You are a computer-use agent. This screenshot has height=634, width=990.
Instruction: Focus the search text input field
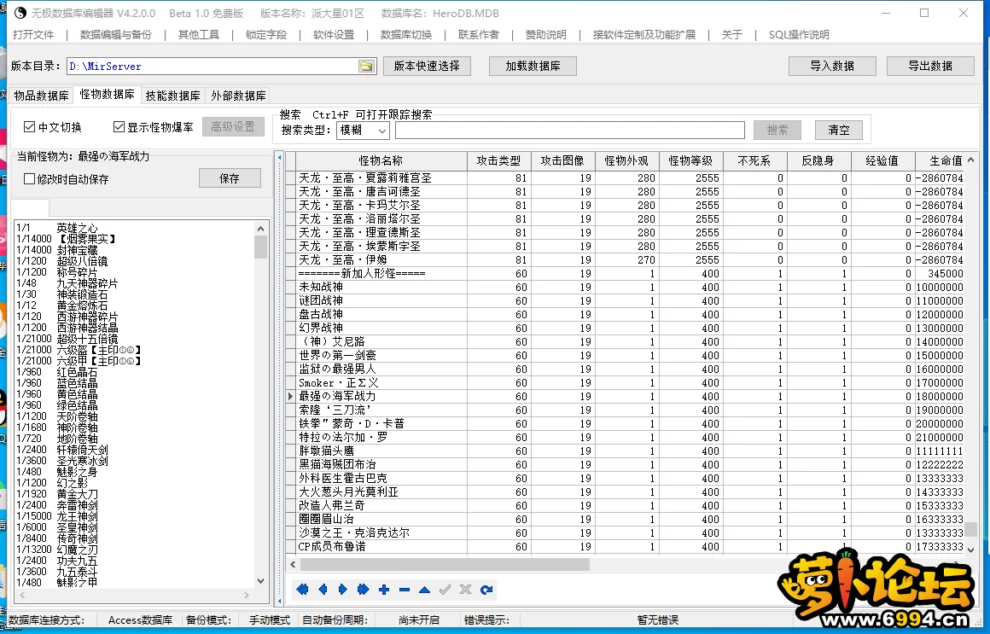click(570, 130)
